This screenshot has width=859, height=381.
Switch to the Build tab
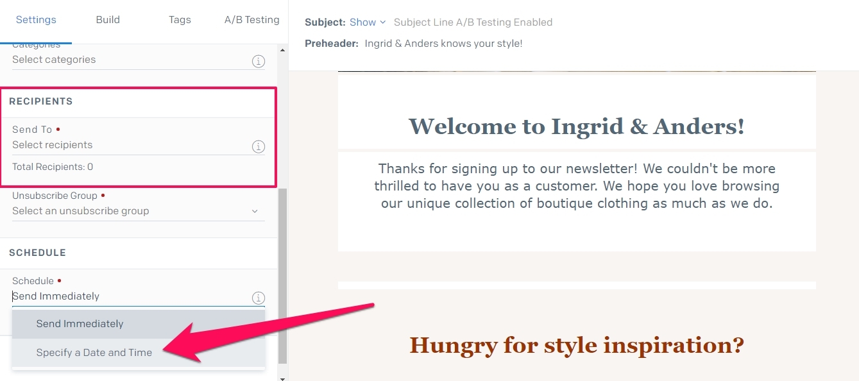108,20
